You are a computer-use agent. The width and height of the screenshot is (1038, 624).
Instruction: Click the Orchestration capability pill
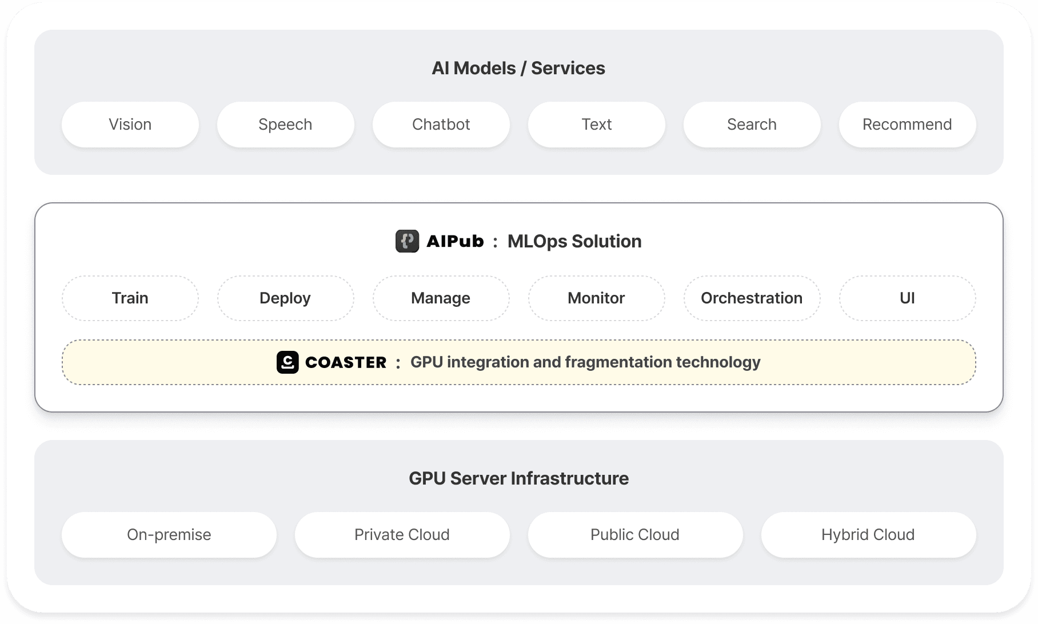(752, 298)
